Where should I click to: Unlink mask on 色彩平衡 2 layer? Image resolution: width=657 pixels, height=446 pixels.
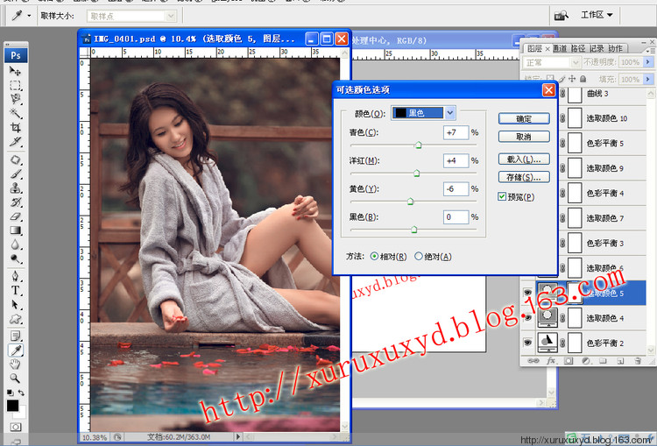pyautogui.click(x=562, y=343)
